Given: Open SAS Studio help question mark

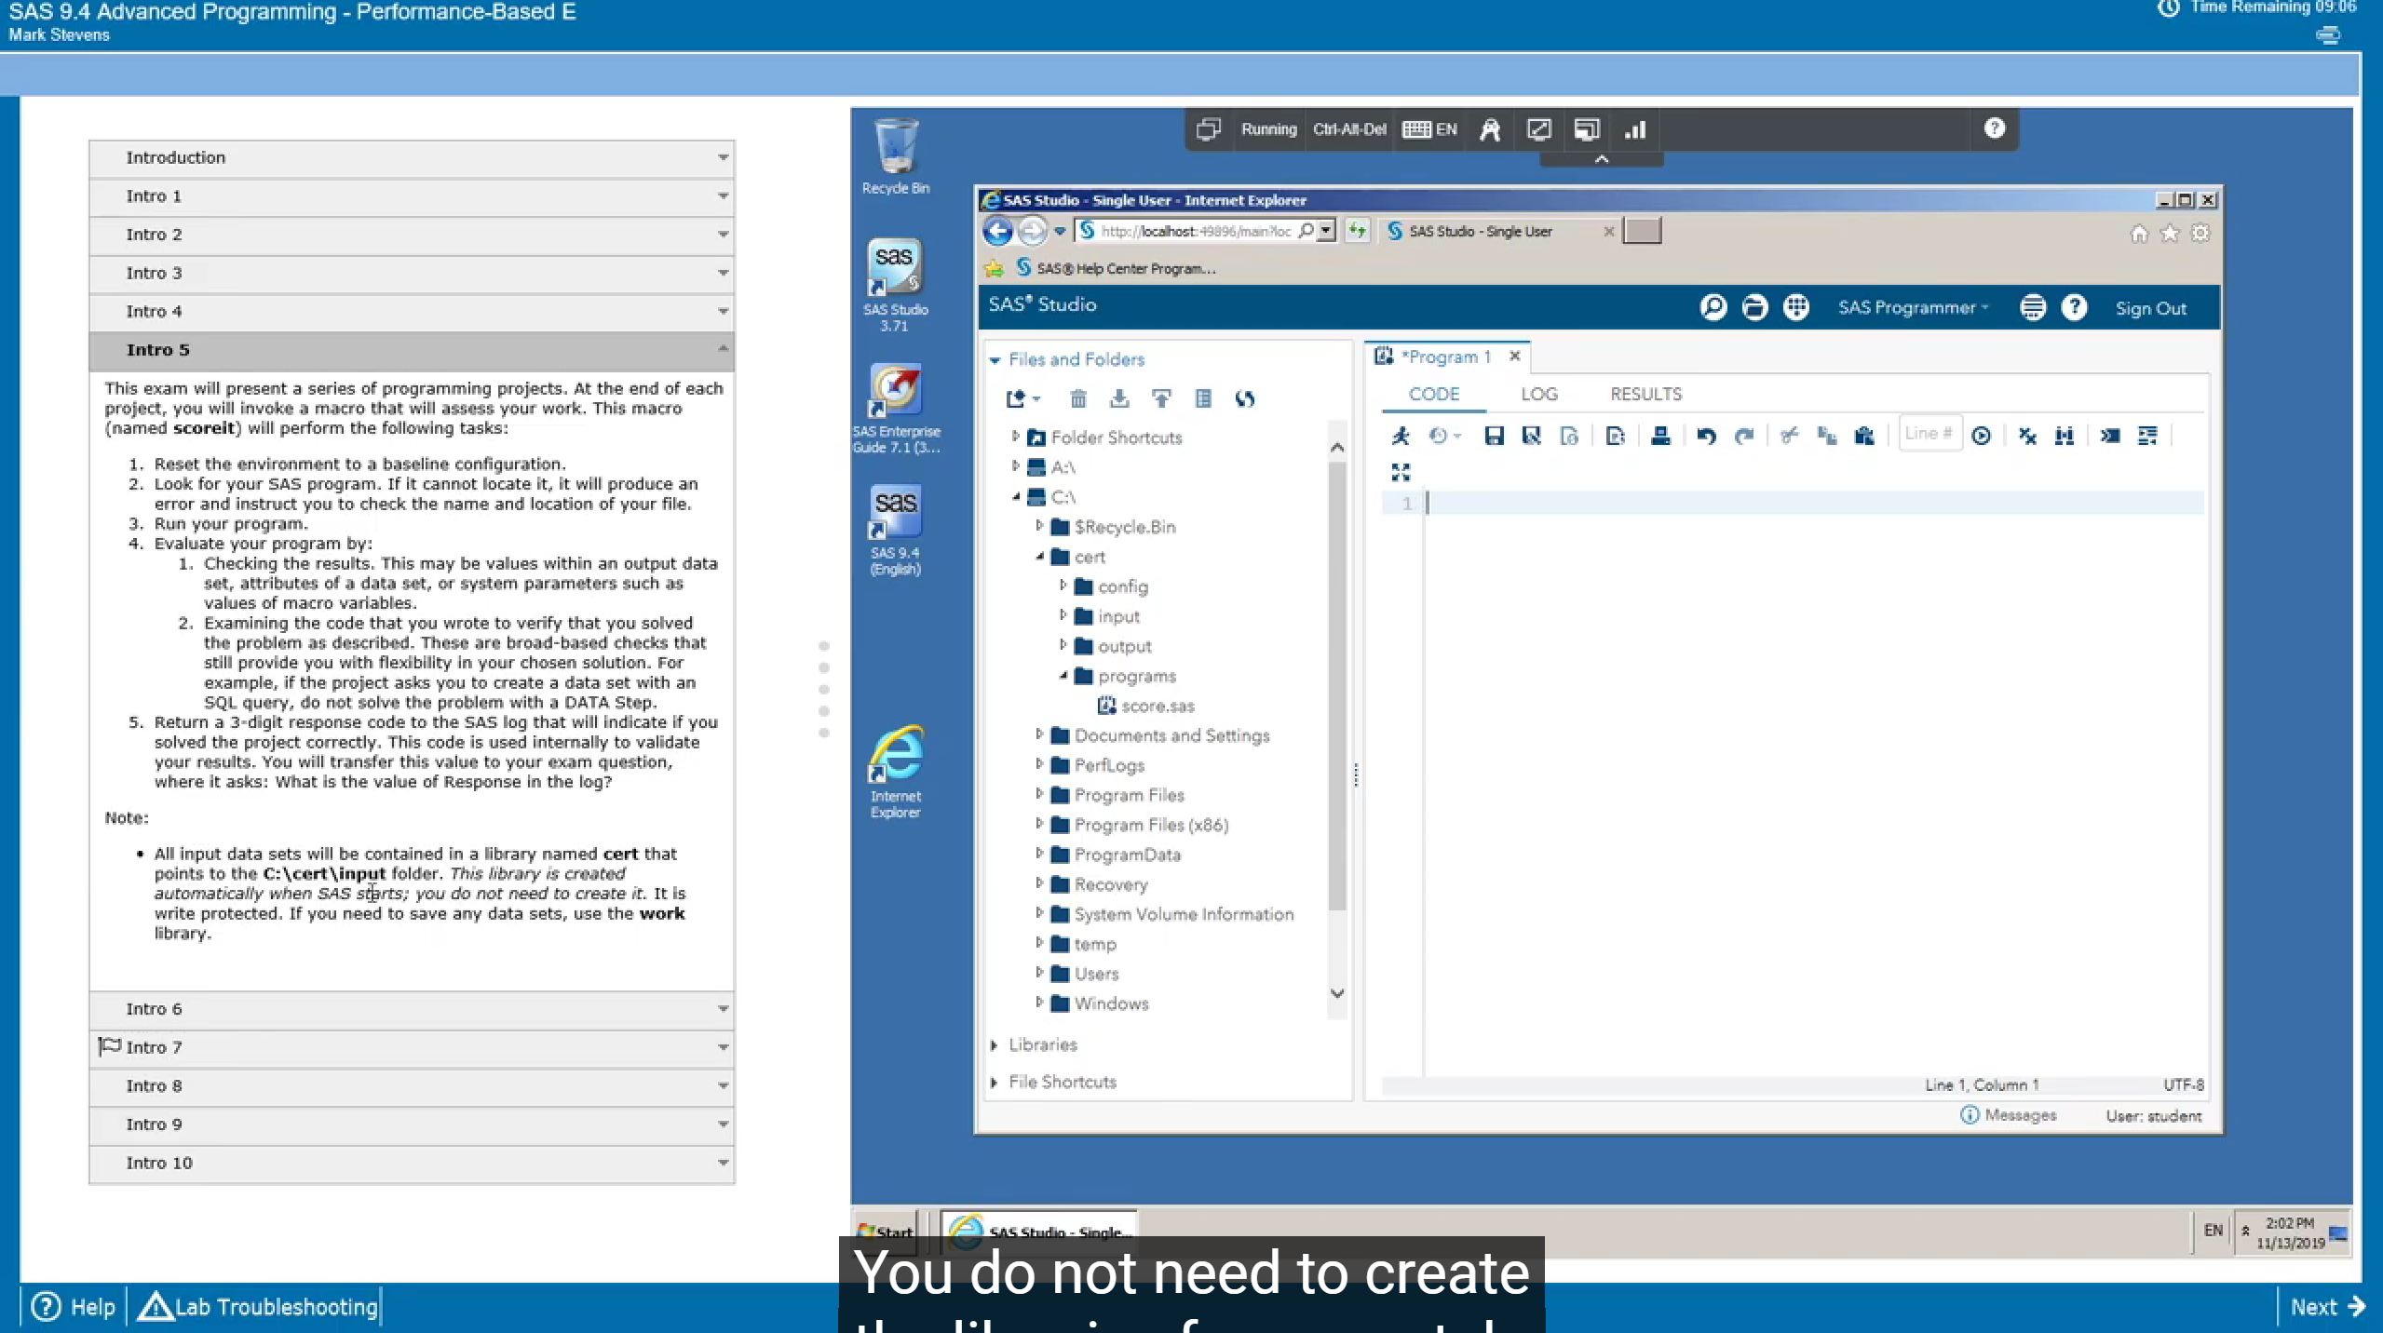Looking at the screenshot, I should coord(2074,307).
